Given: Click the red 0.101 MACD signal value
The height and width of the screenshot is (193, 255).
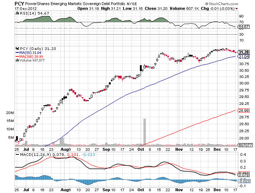Looking at the screenshot, I should (72, 154).
